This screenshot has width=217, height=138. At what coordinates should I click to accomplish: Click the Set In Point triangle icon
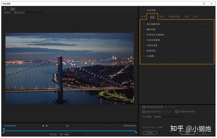click(43, 126)
